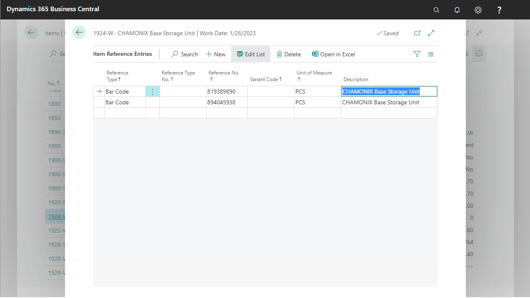Click background collapse arrows icon

(x=479, y=33)
